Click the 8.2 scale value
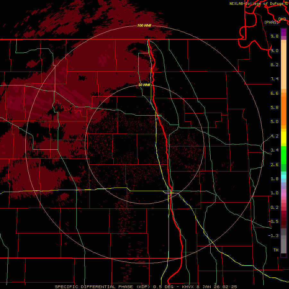The image size is (289, 289). tap(275, 65)
